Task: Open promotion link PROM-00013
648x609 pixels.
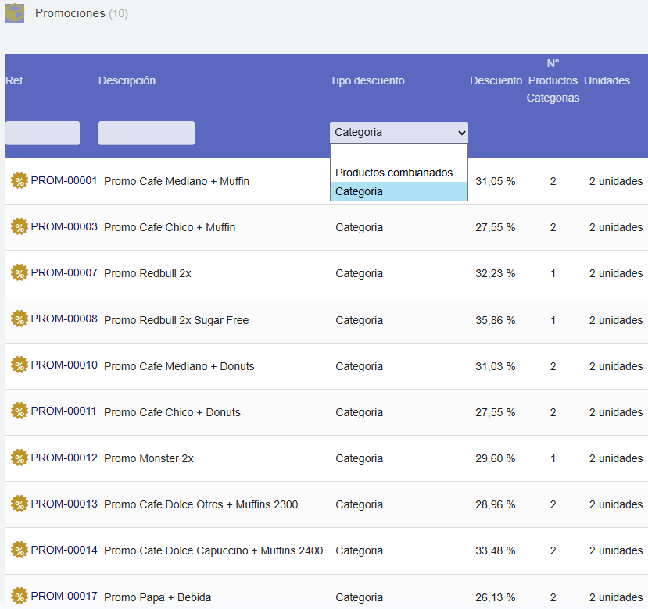Action: coord(64,504)
